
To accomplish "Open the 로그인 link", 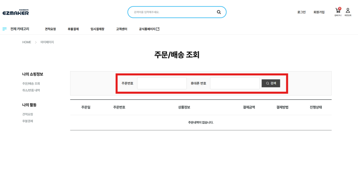I will [x=301, y=12].
